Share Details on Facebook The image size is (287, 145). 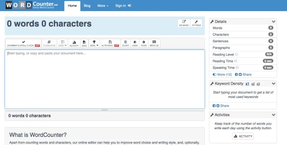pyautogui.click(x=236, y=75)
